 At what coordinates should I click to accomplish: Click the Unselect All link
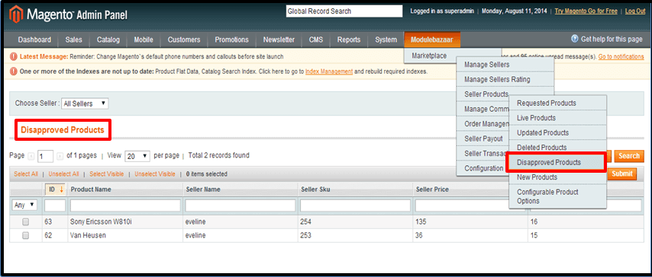[63, 174]
